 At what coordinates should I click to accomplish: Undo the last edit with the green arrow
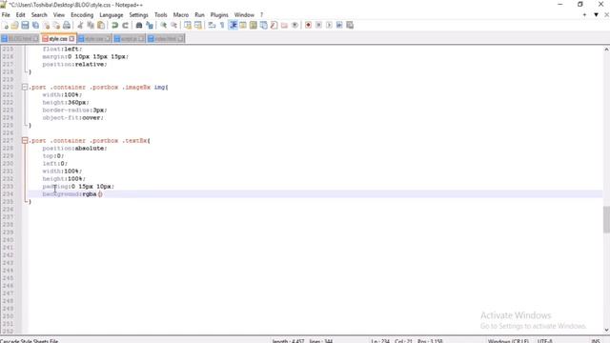(x=114, y=26)
